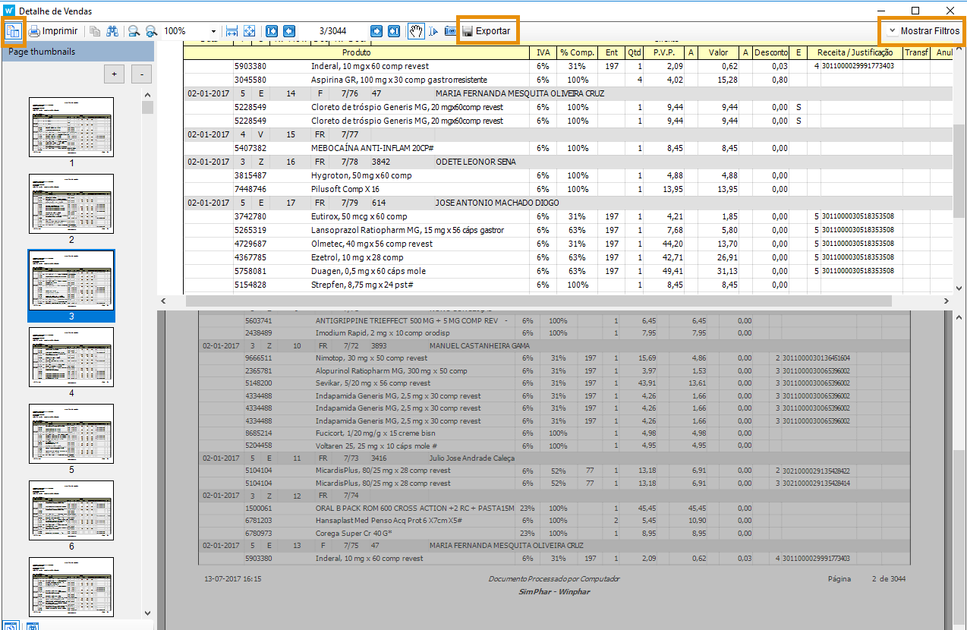The width and height of the screenshot is (967, 630).
Task: Click the fit whole page icon
Action: point(249,31)
